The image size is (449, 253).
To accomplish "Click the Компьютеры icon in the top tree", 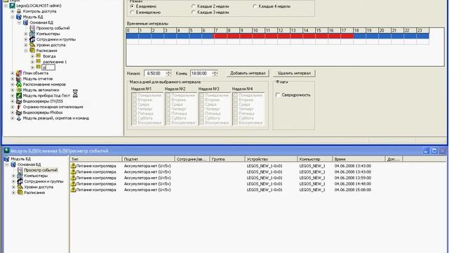I will (32, 34).
